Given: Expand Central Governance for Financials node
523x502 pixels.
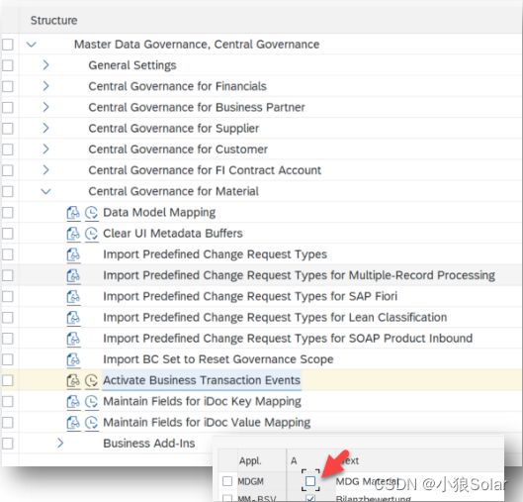Looking at the screenshot, I should tap(46, 86).
